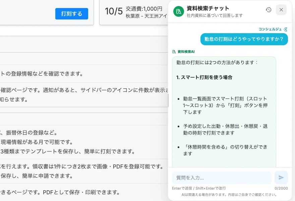This screenshot has width=295, height=201.
Task: Click the disclaimer AIは間違える場合があります
Action: point(229,195)
